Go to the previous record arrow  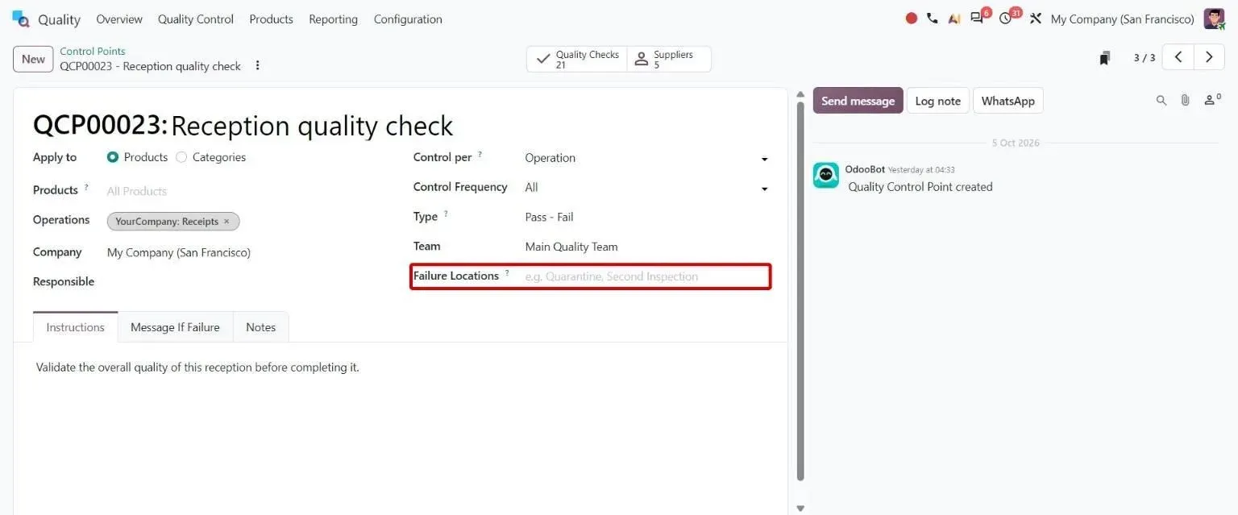tap(1178, 57)
